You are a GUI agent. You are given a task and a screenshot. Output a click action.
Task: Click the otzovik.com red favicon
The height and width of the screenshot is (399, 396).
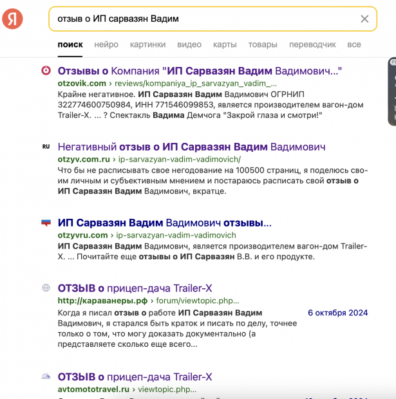pos(46,71)
